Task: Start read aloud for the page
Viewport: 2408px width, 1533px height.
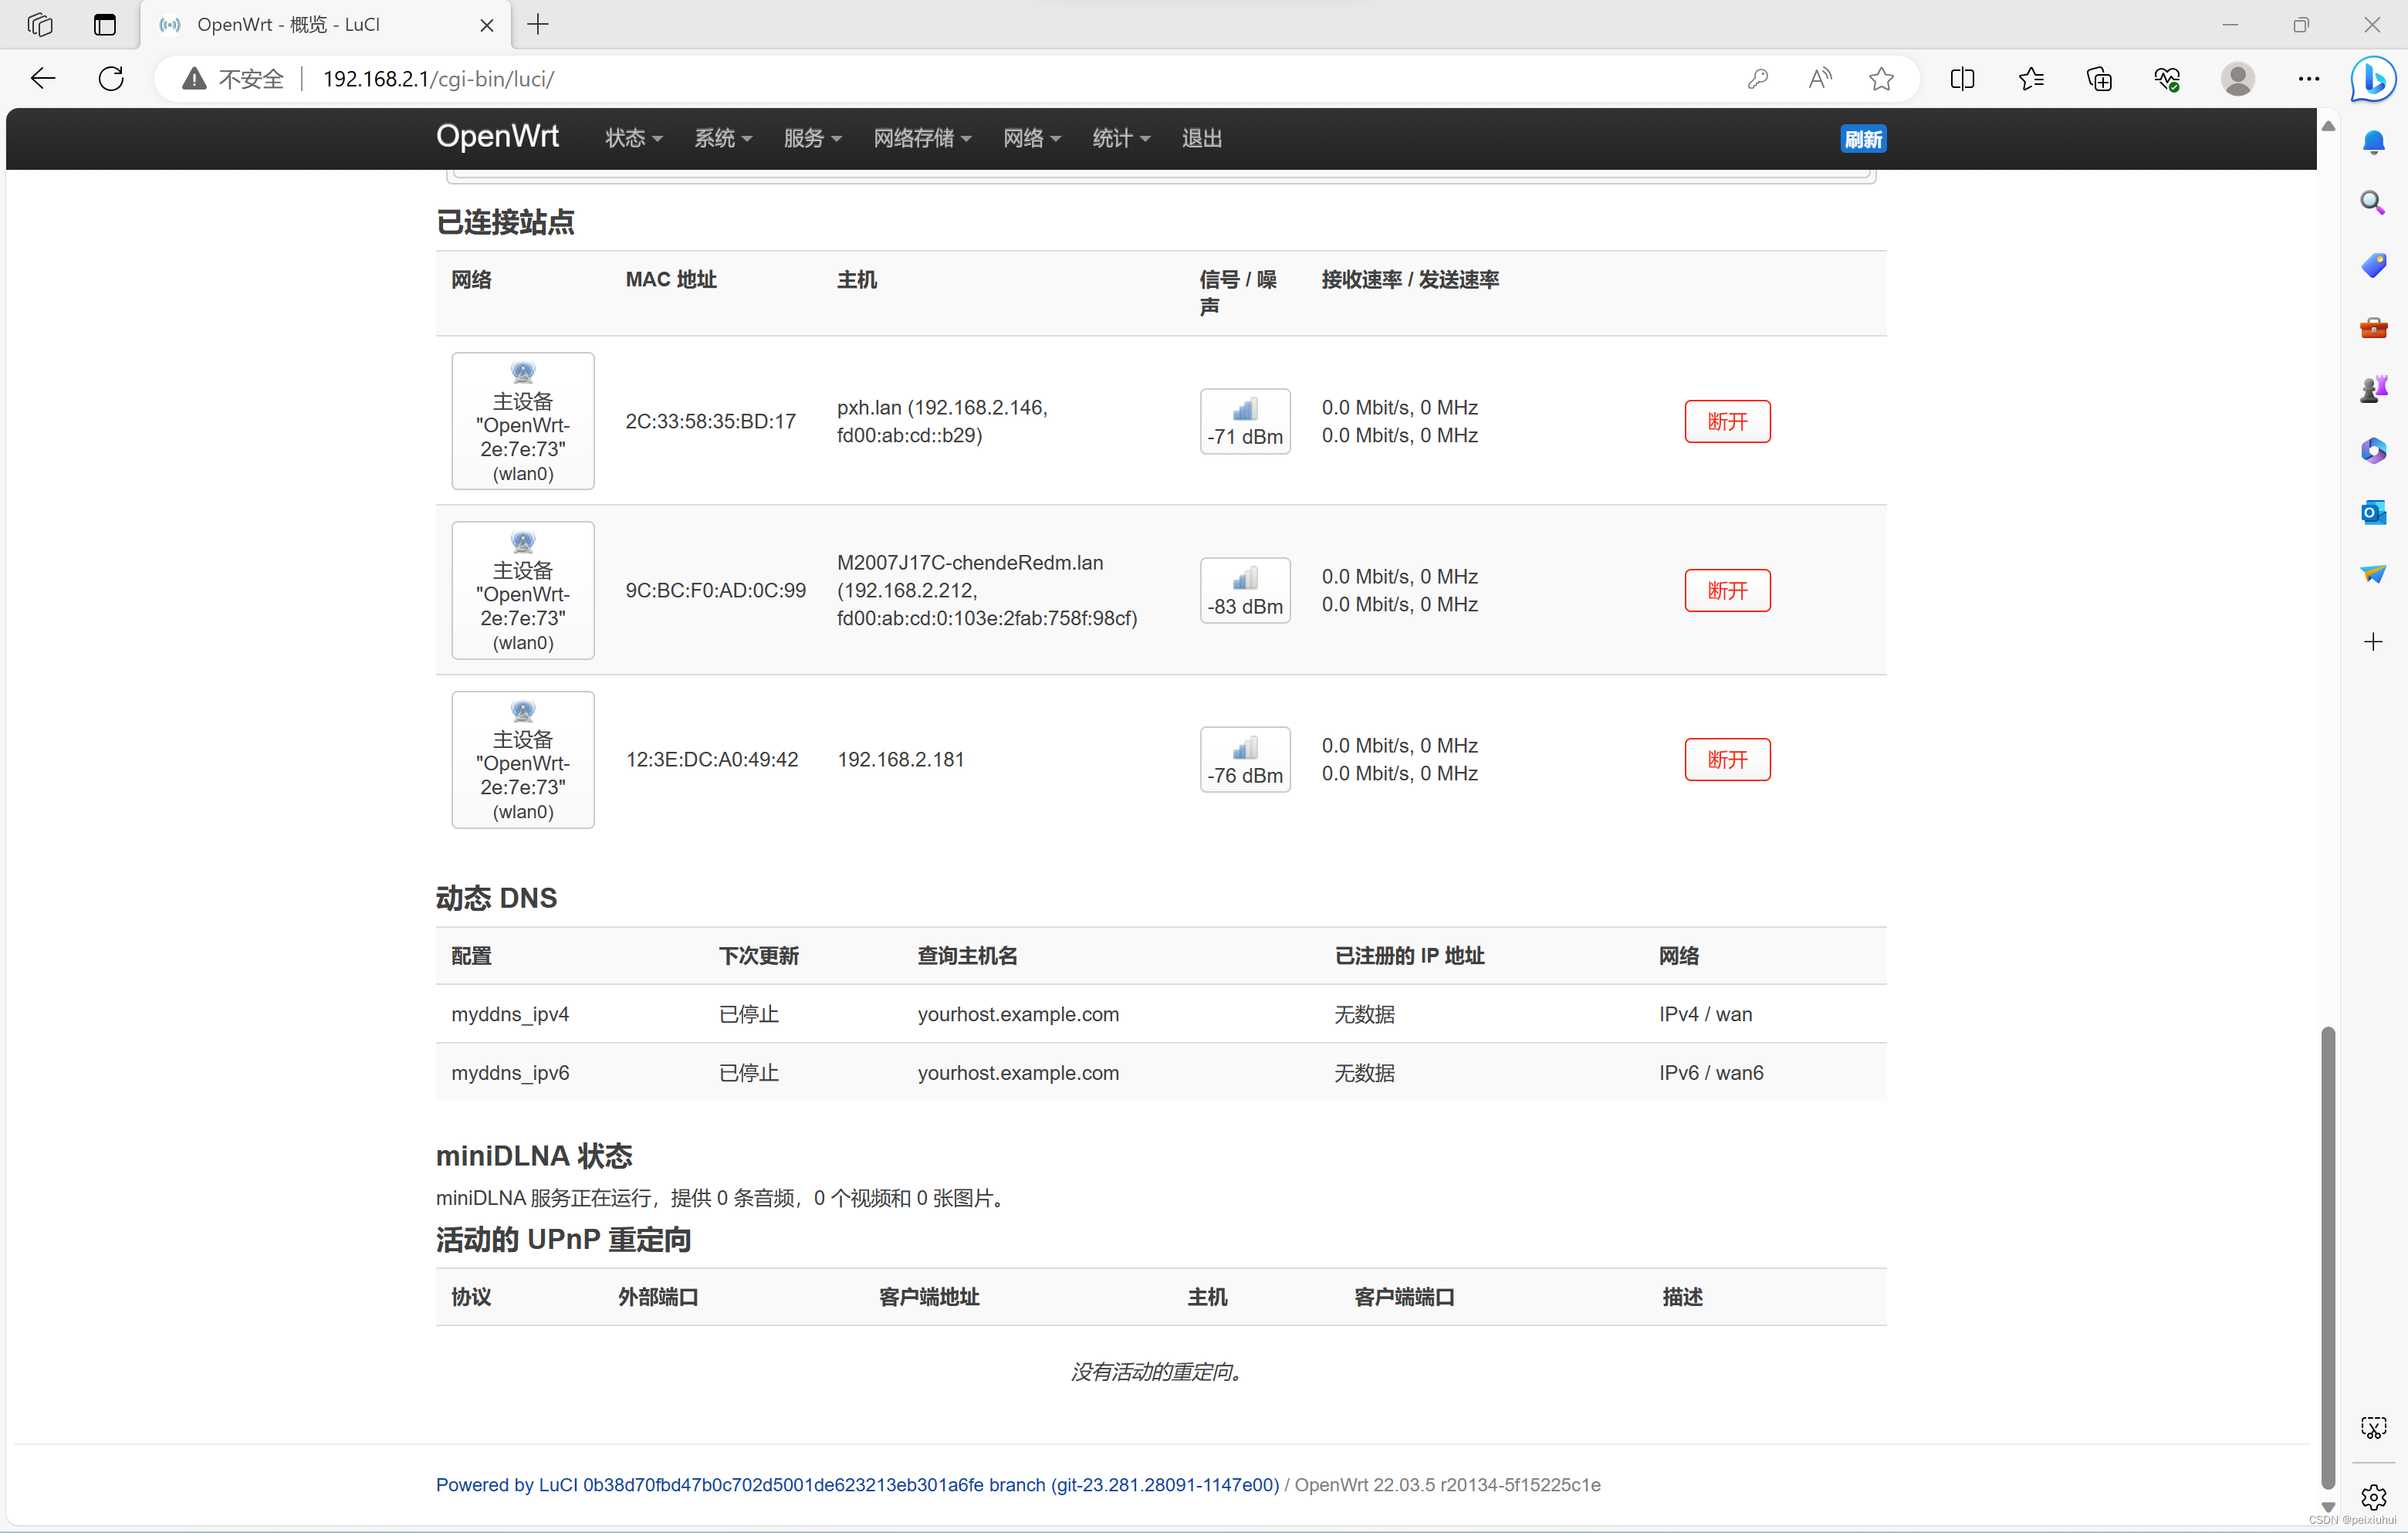Action: [1819, 78]
